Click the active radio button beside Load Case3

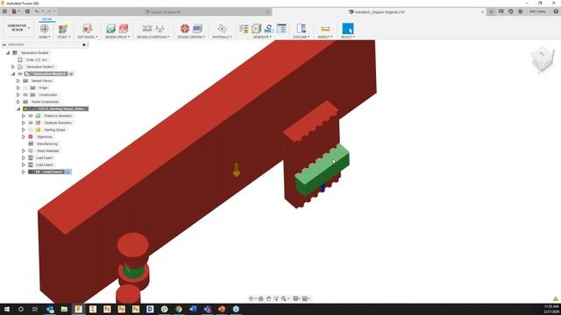point(67,171)
